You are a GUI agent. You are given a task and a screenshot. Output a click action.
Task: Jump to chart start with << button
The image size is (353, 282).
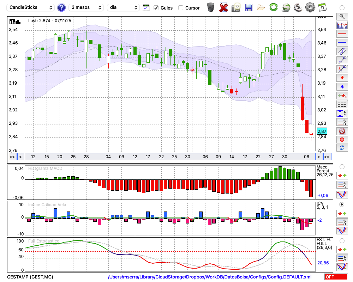tap(12, 157)
